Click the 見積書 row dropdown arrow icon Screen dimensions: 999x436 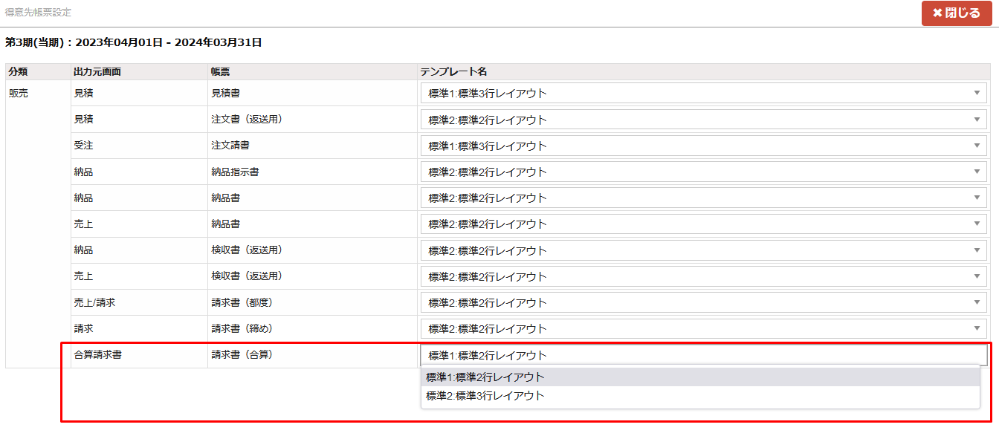tap(977, 94)
